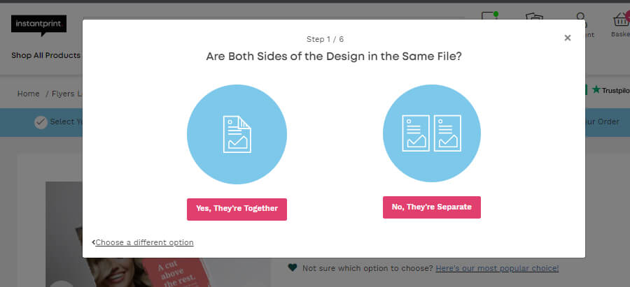This screenshot has width=630, height=287.
Task: Click the two separate files icon circle
Action: point(431,133)
